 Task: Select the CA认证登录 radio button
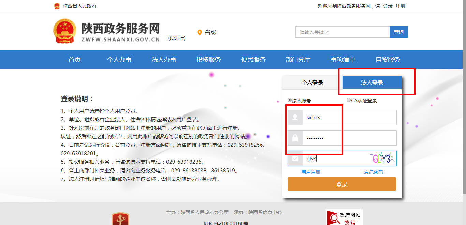pos(349,100)
